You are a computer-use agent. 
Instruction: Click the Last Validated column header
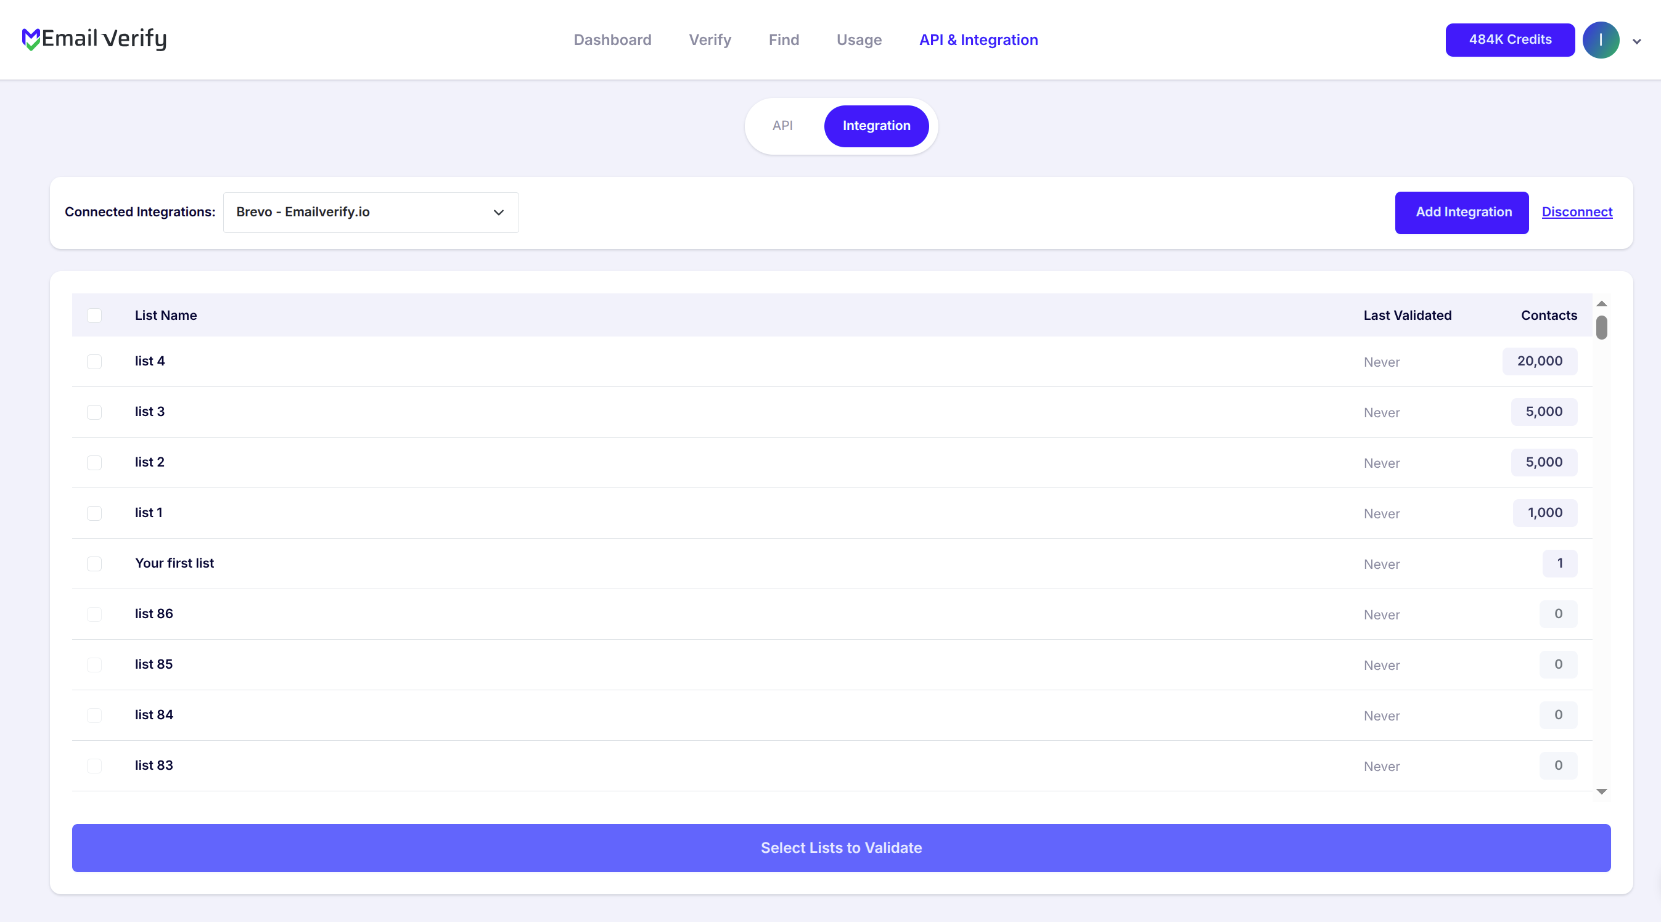[1408, 316]
